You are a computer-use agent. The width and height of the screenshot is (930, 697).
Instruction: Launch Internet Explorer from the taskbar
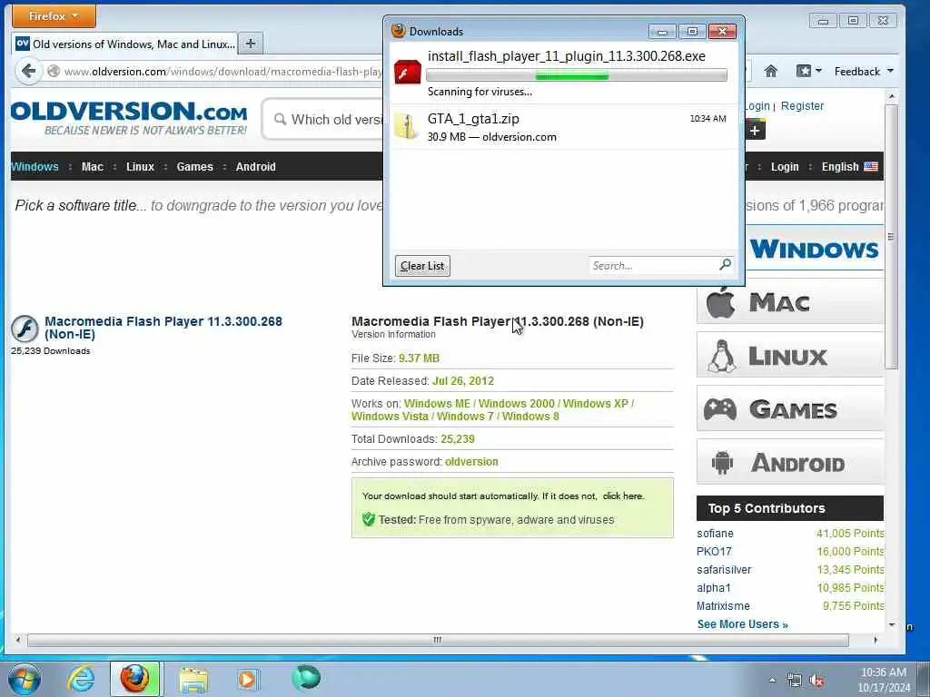pos(81,679)
